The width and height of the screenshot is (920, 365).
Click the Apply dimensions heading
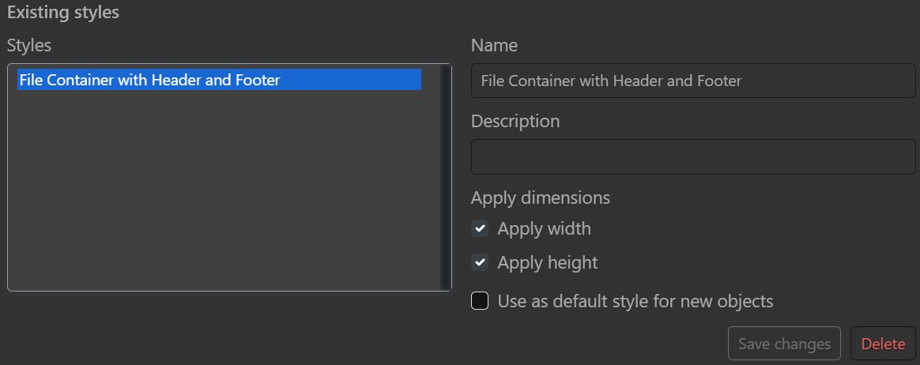click(541, 198)
